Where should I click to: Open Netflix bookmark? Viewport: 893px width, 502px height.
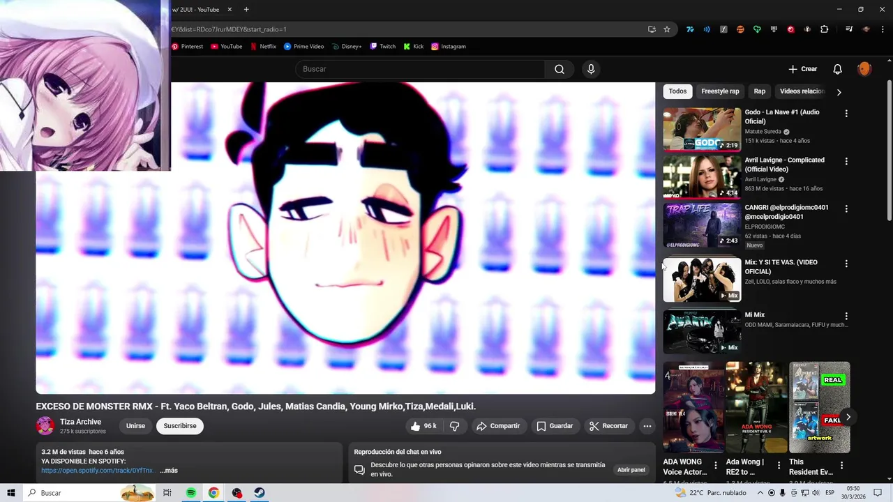click(x=263, y=47)
